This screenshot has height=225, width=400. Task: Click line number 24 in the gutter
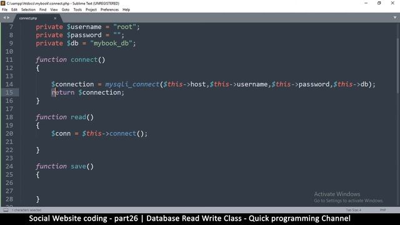click(x=9, y=166)
